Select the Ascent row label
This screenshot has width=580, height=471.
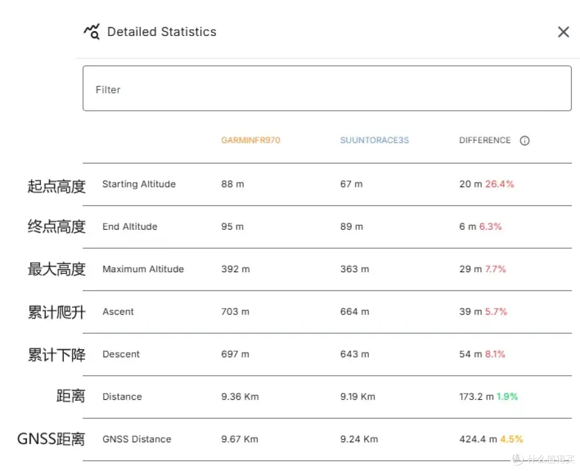click(118, 311)
